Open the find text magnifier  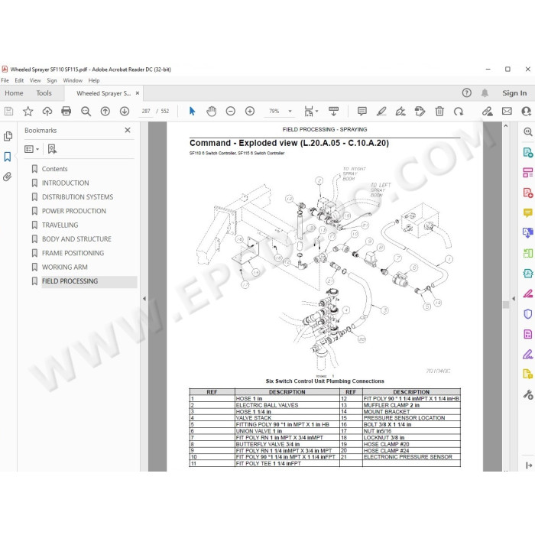[x=86, y=112]
